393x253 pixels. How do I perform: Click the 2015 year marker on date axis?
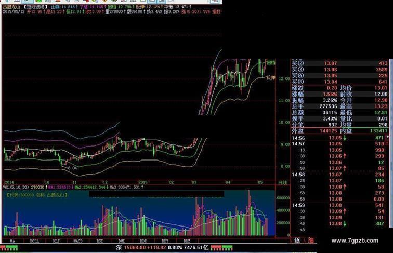(x=143, y=182)
